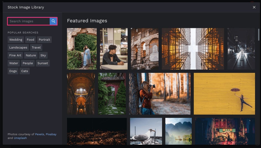
Task: Pick the Fine Art search tag
Action: coord(15,55)
